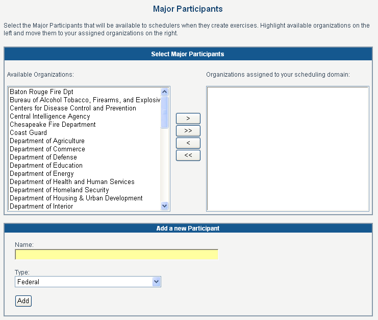Click inside the assigned organizations list box
Viewport: 378px width, 320px height.
point(288,149)
